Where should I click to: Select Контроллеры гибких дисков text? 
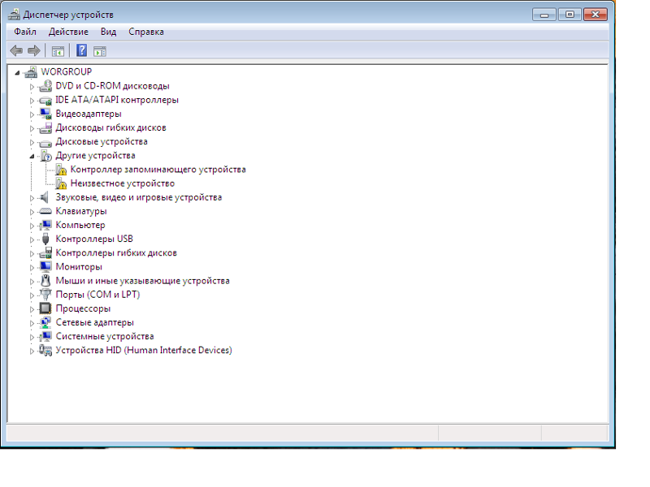pos(116,253)
